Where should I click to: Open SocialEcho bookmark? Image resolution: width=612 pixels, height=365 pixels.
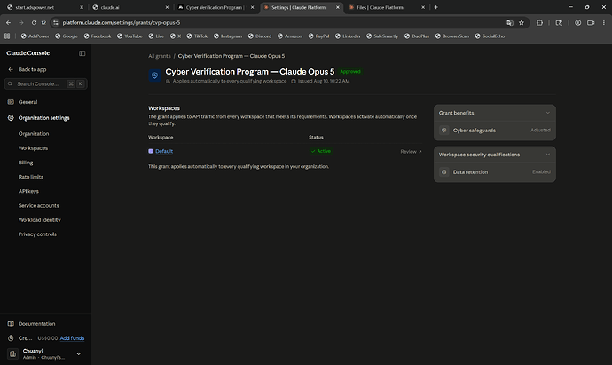[x=490, y=36]
